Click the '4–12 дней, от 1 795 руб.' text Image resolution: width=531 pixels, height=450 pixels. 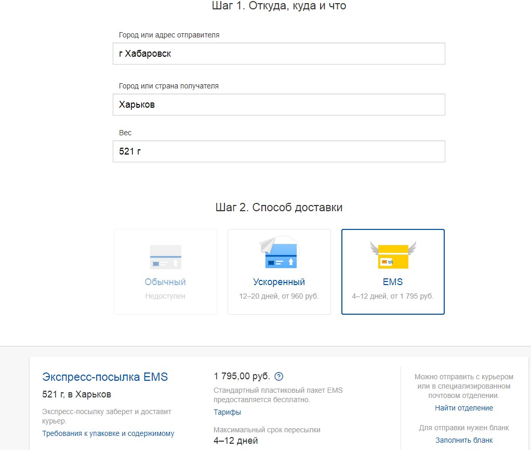click(x=393, y=296)
